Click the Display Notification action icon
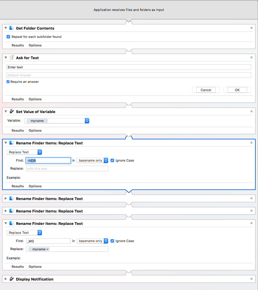This screenshot has height=290, width=258. point(12,279)
